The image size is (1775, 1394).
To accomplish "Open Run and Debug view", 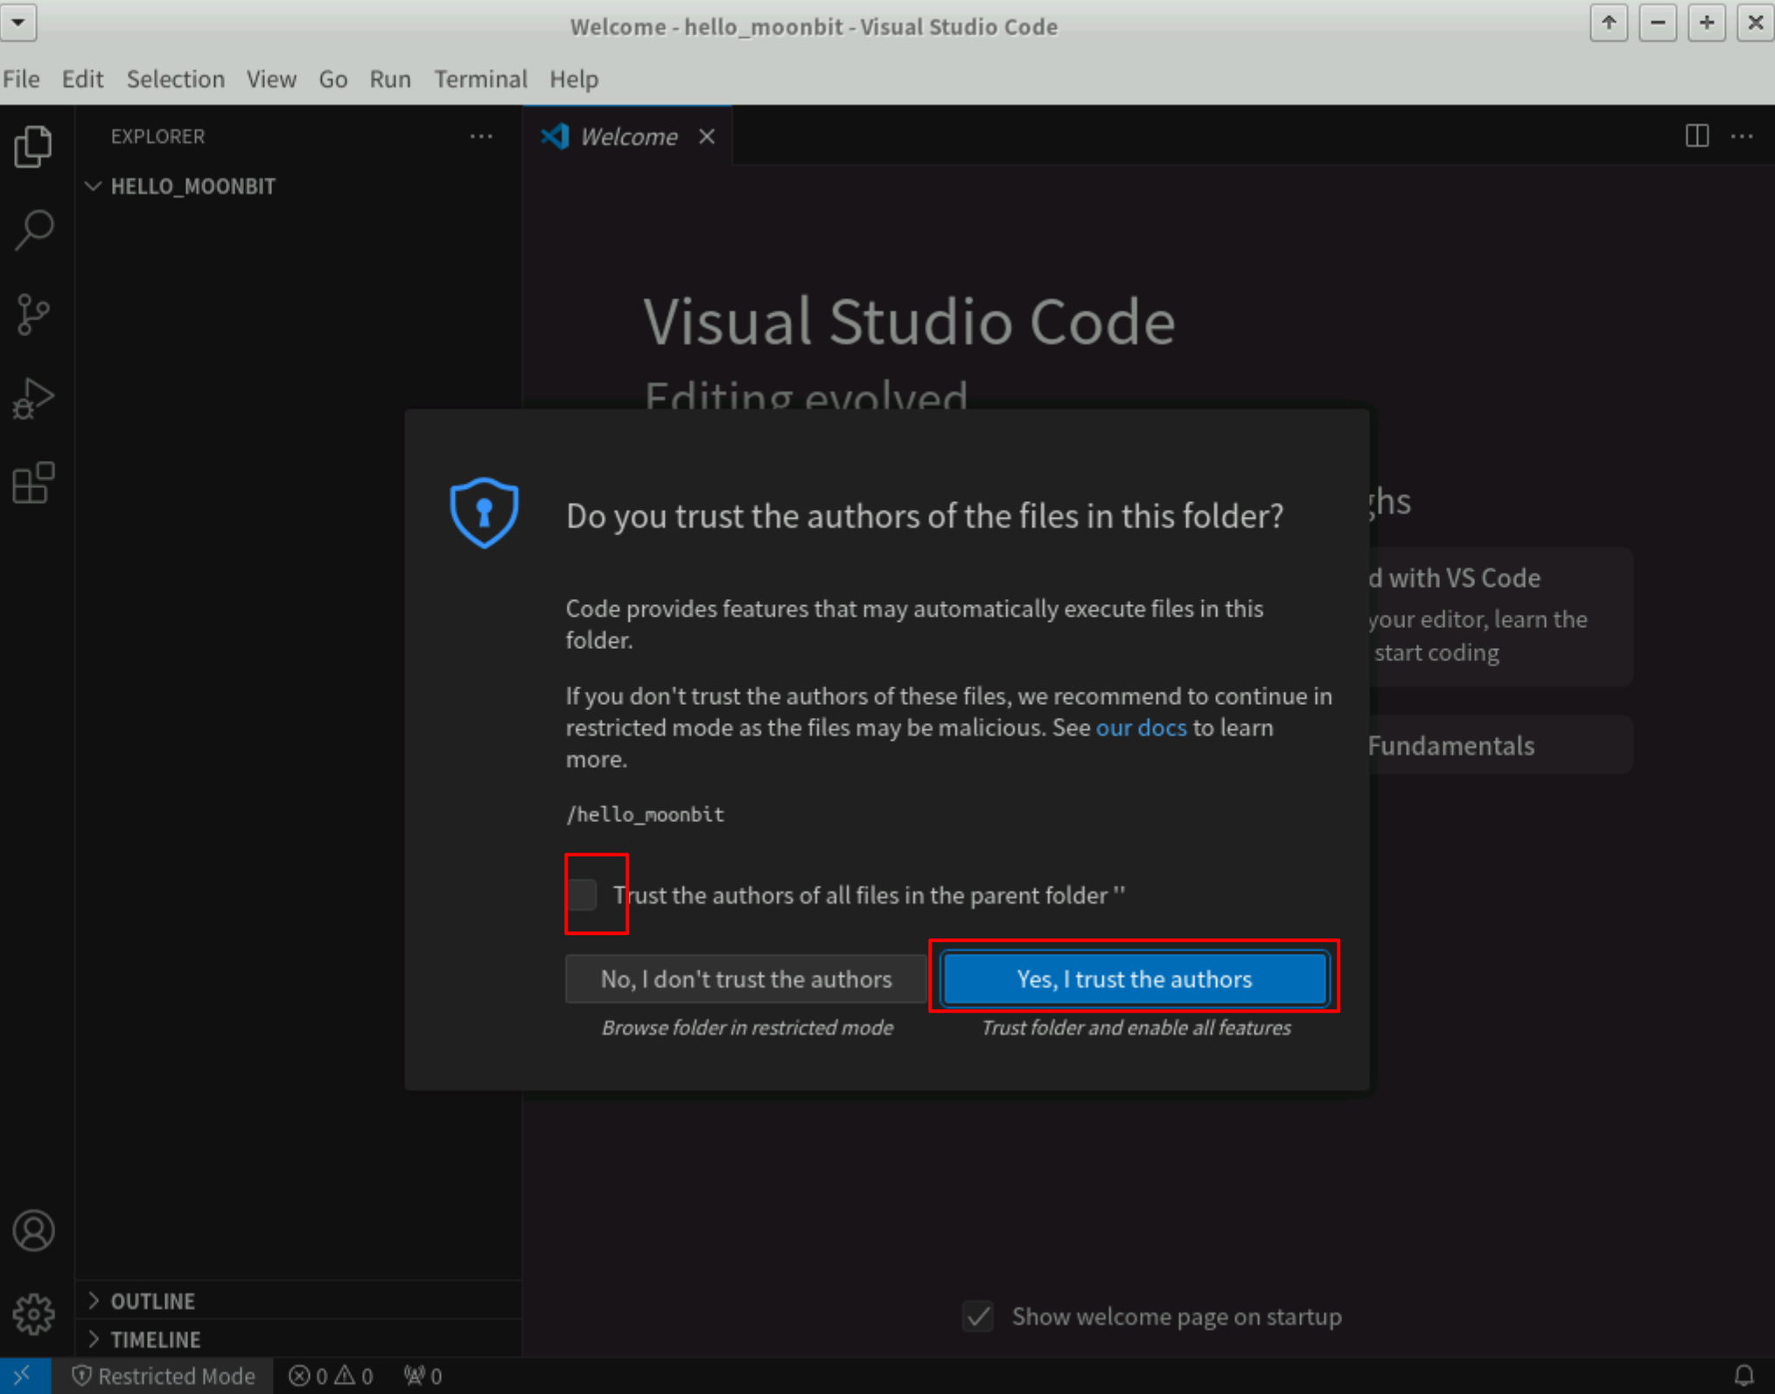I will pos(33,399).
